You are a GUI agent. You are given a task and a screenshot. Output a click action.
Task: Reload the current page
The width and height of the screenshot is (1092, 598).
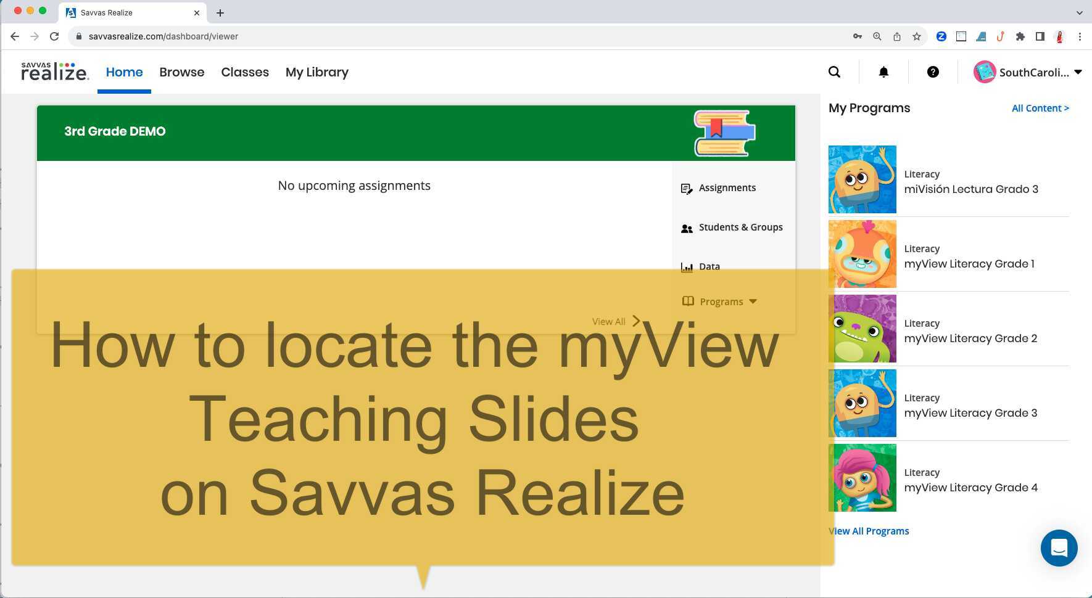[54, 36]
